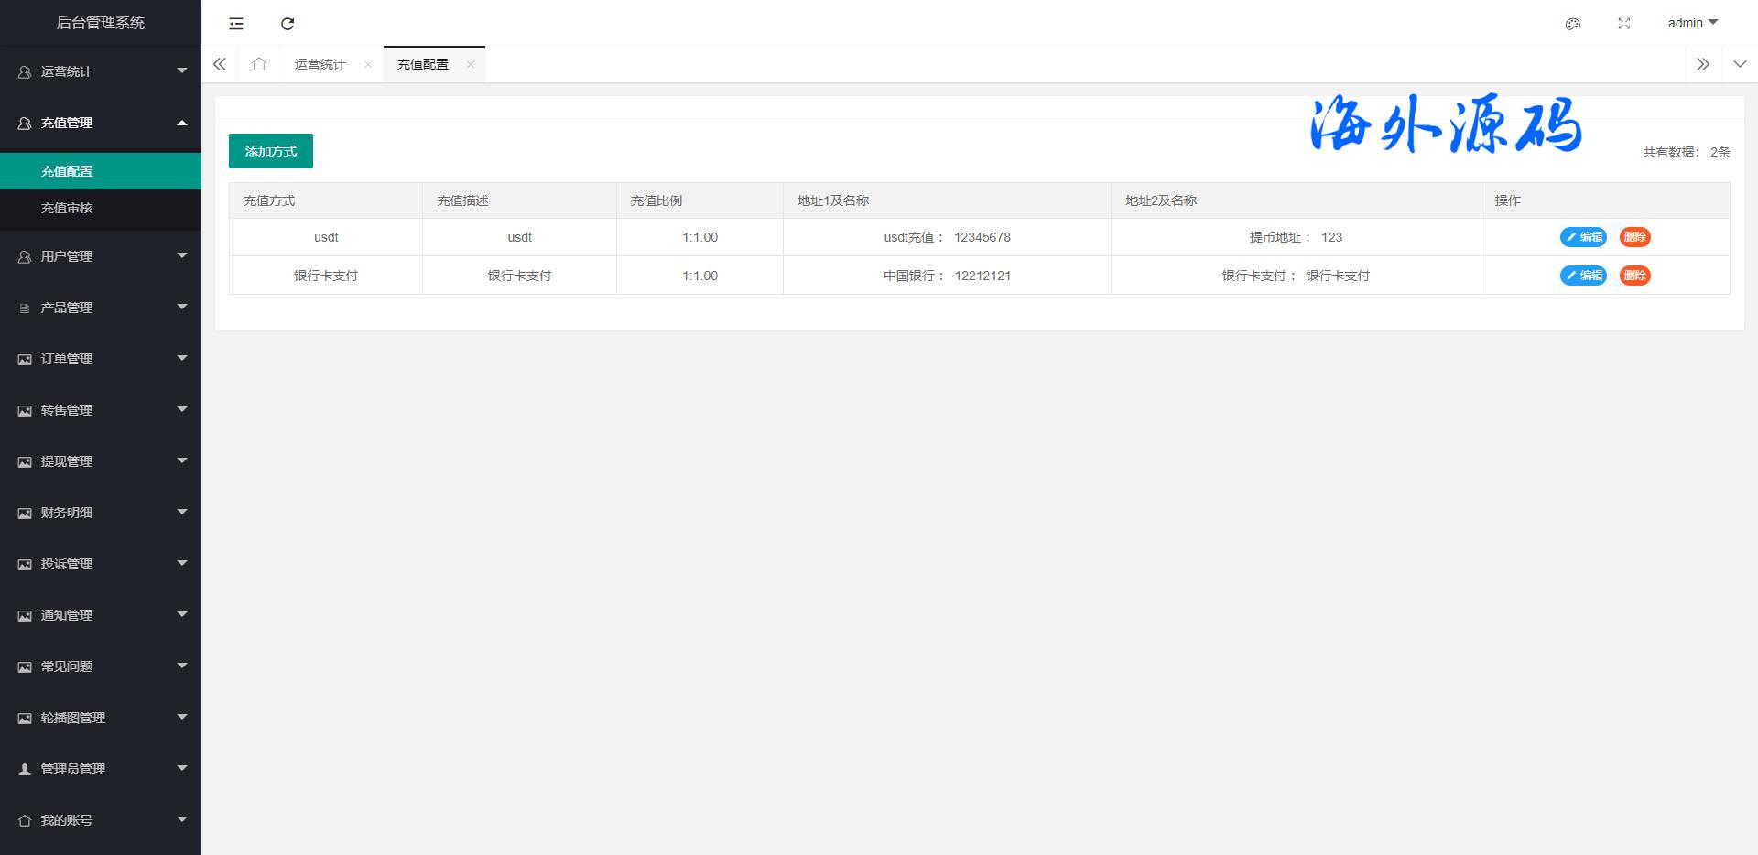
Task: Close the 运营统计 tab
Action: [x=368, y=64]
